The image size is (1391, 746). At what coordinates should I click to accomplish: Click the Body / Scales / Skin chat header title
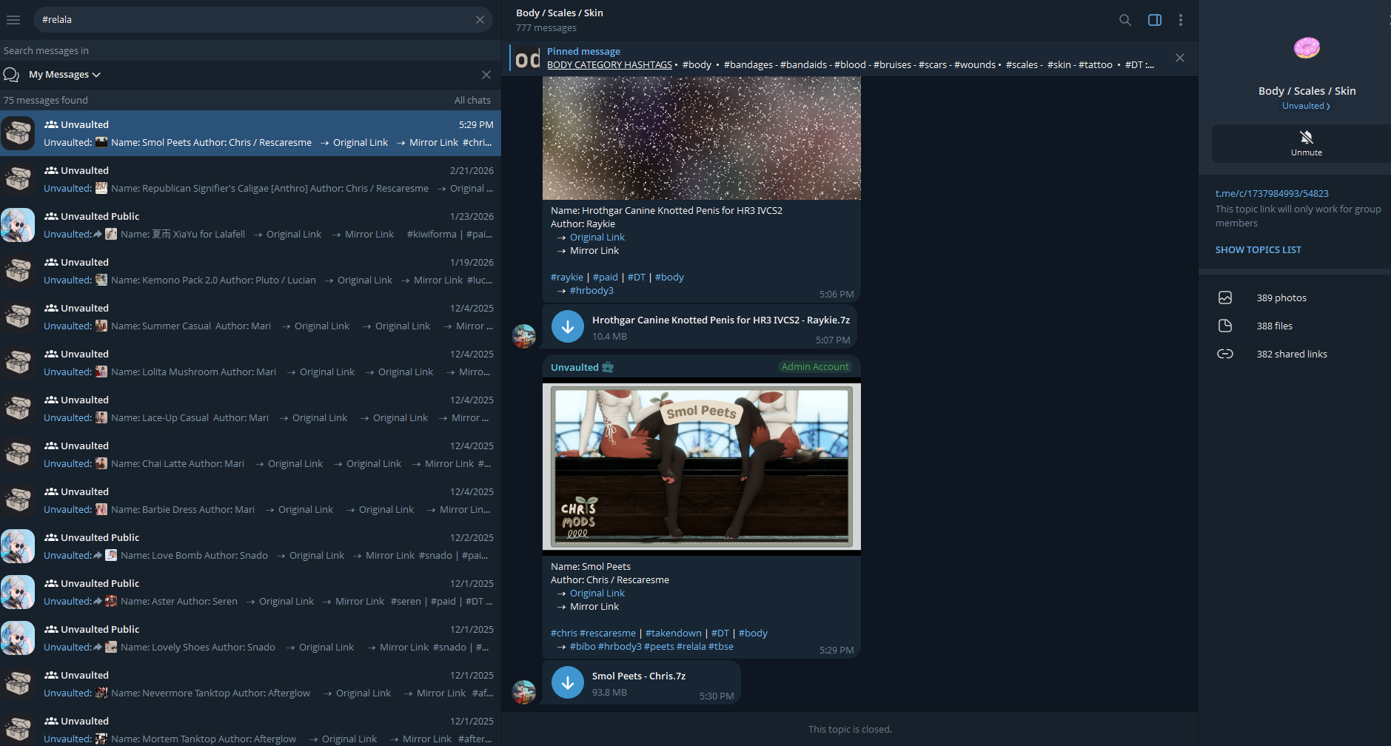[x=560, y=13]
